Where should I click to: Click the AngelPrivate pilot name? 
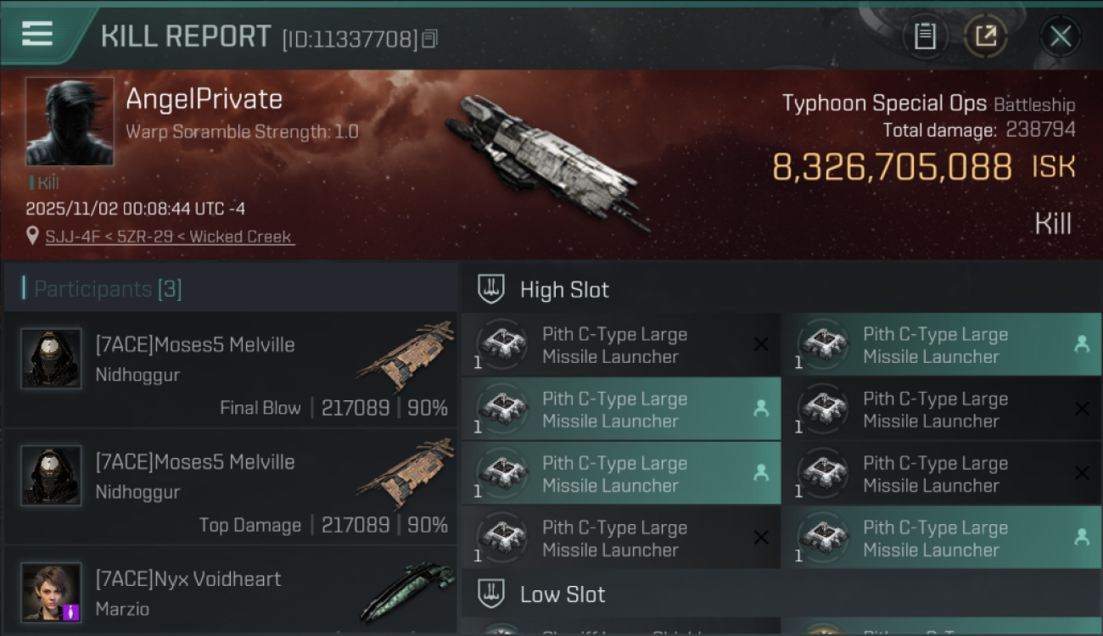pos(204,99)
